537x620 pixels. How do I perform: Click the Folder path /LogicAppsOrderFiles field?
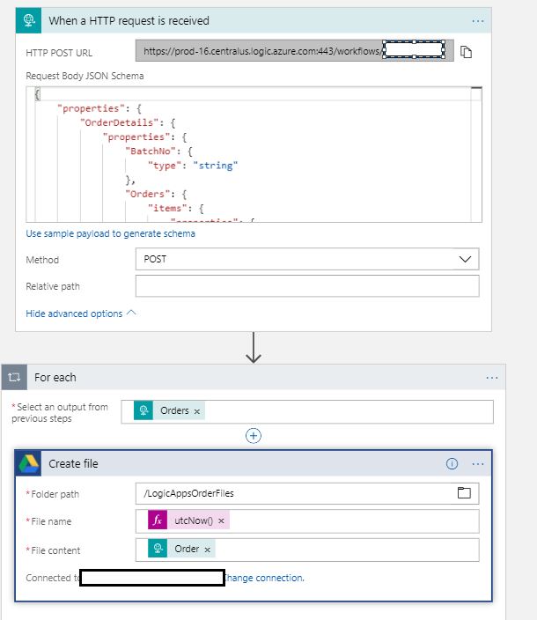[307, 493]
